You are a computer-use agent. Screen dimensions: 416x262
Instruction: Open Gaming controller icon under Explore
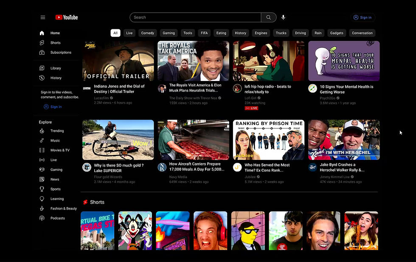point(42,170)
